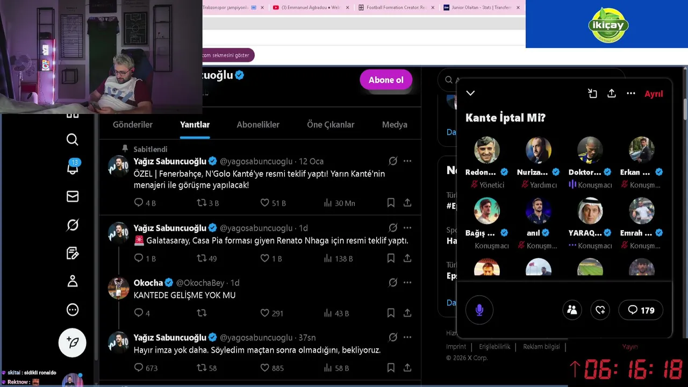
Task: Switch to the Abonelikler tab
Action: [258, 125]
